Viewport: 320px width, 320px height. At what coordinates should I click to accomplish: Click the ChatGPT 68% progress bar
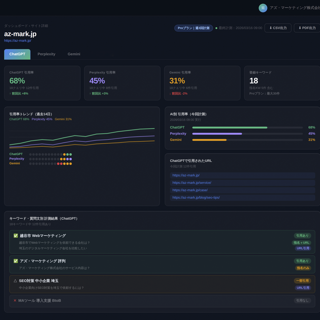click(247, 127)
